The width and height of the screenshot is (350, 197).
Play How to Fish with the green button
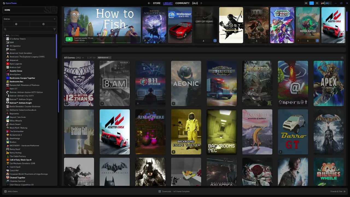69,39
